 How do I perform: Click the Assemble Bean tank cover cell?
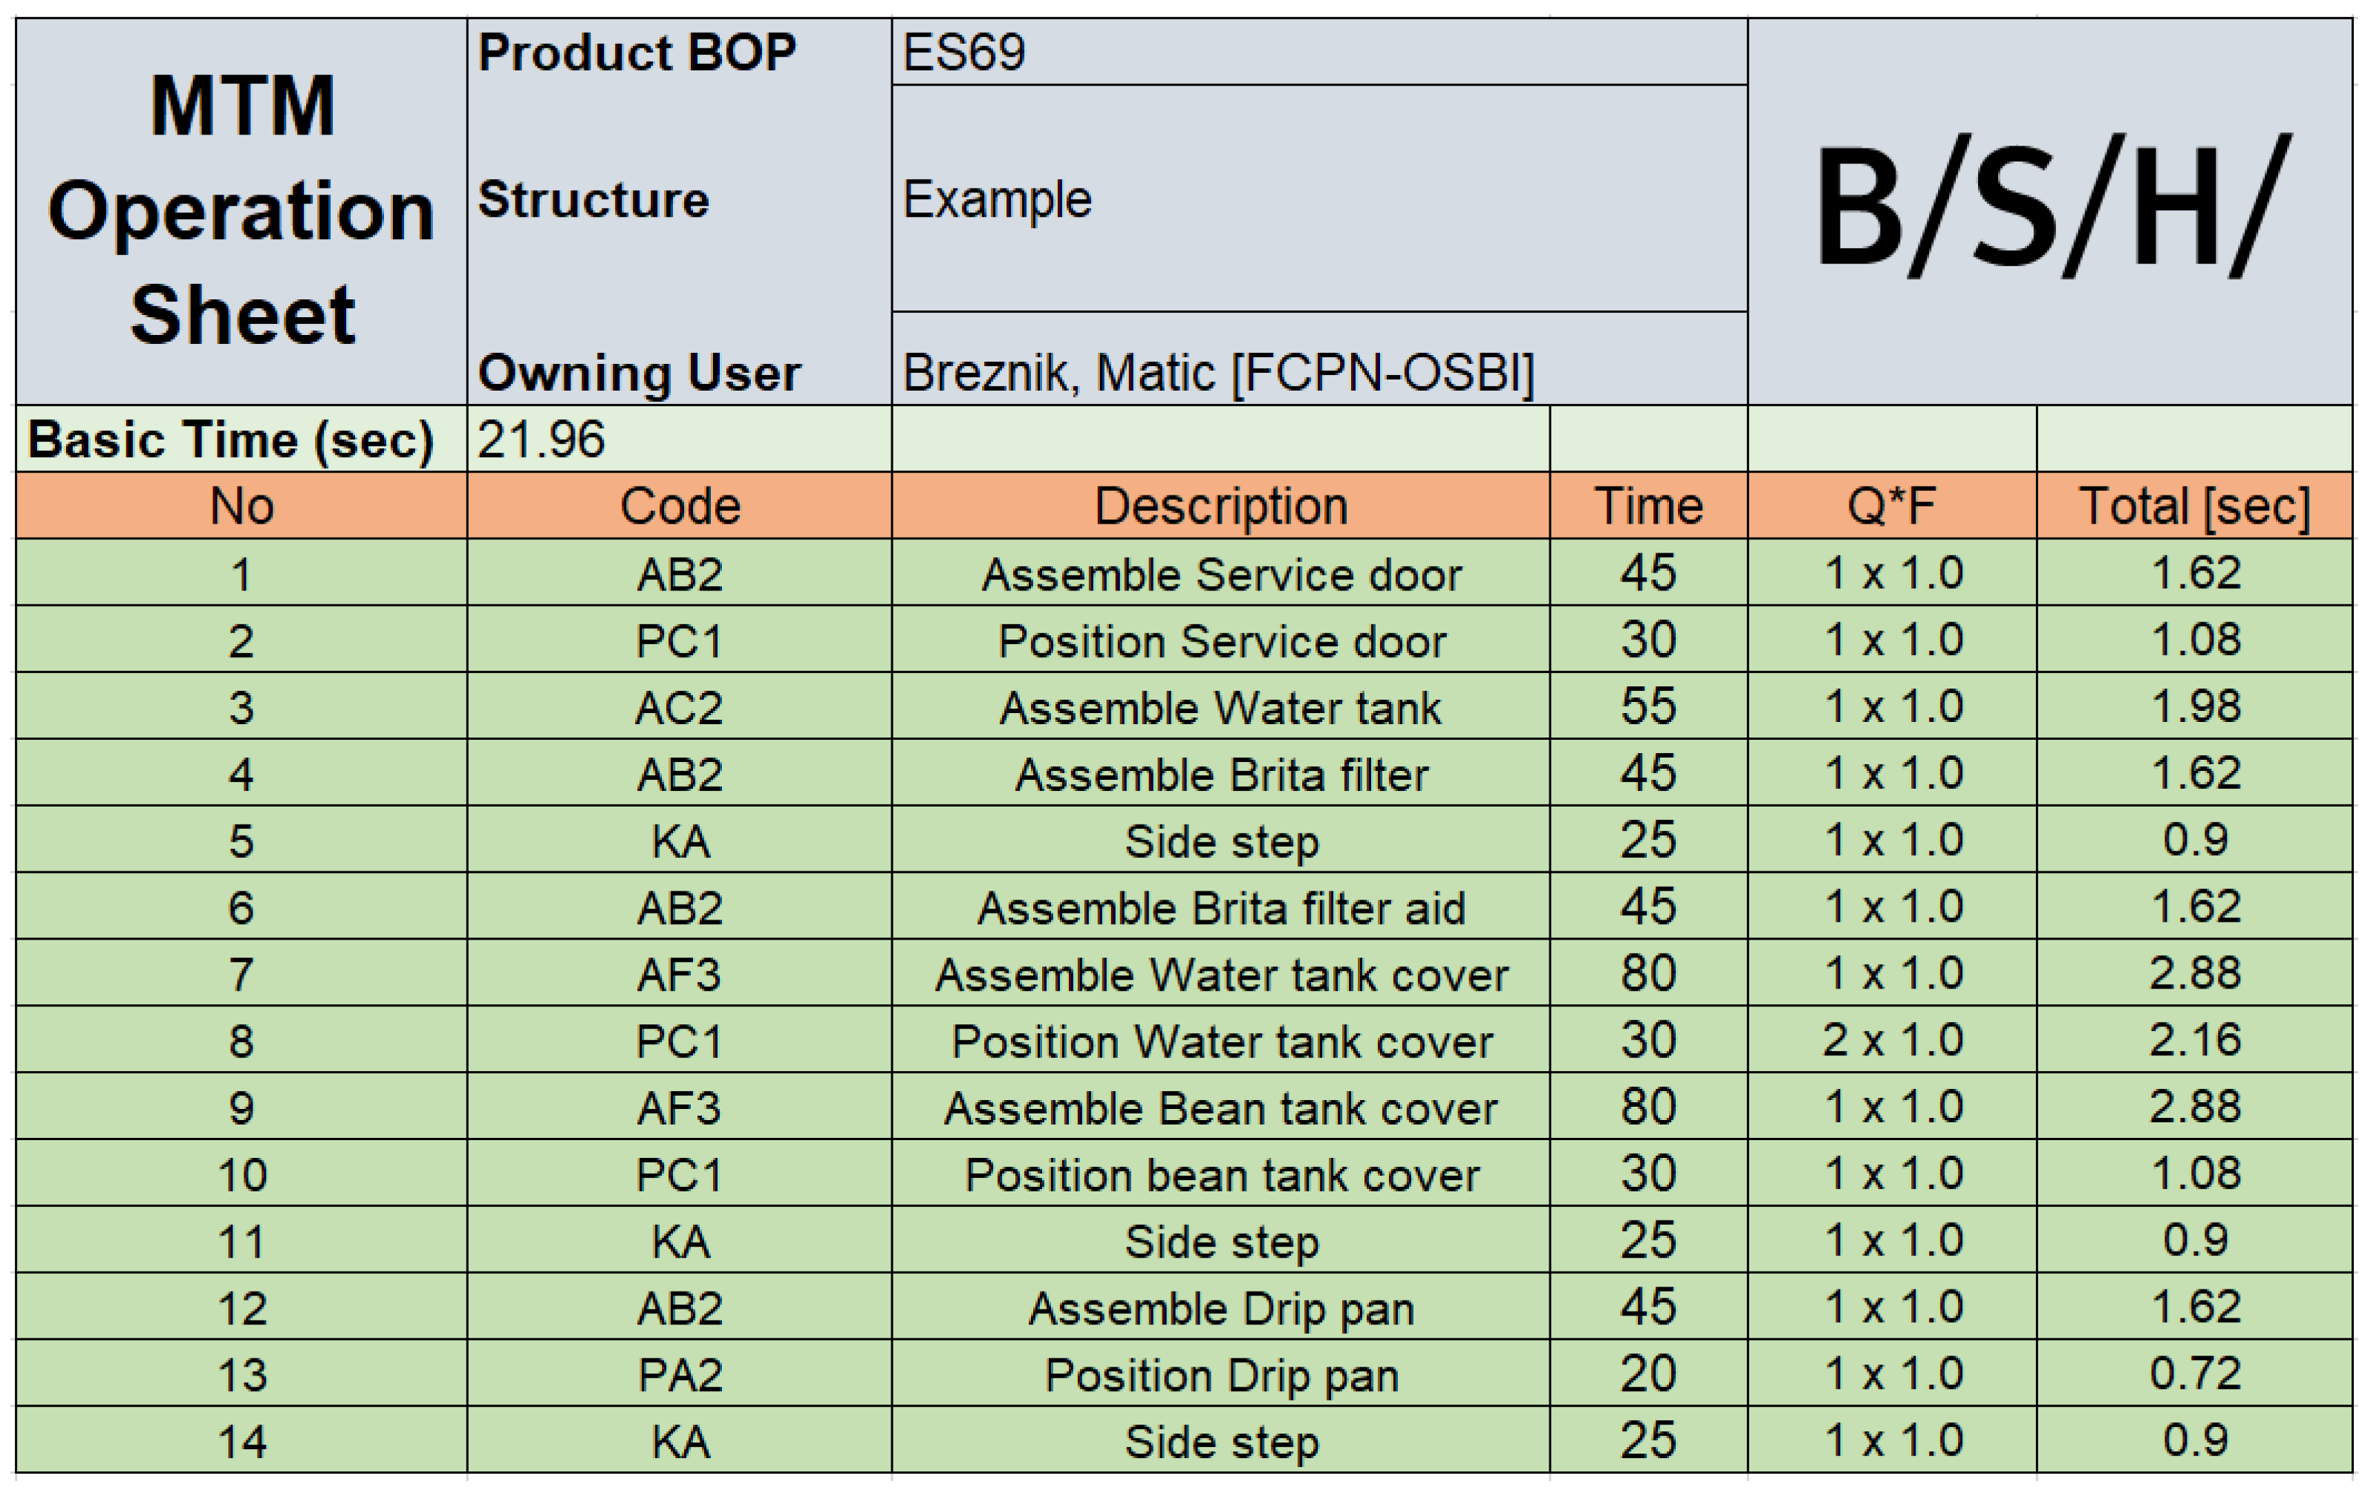1221,1106
